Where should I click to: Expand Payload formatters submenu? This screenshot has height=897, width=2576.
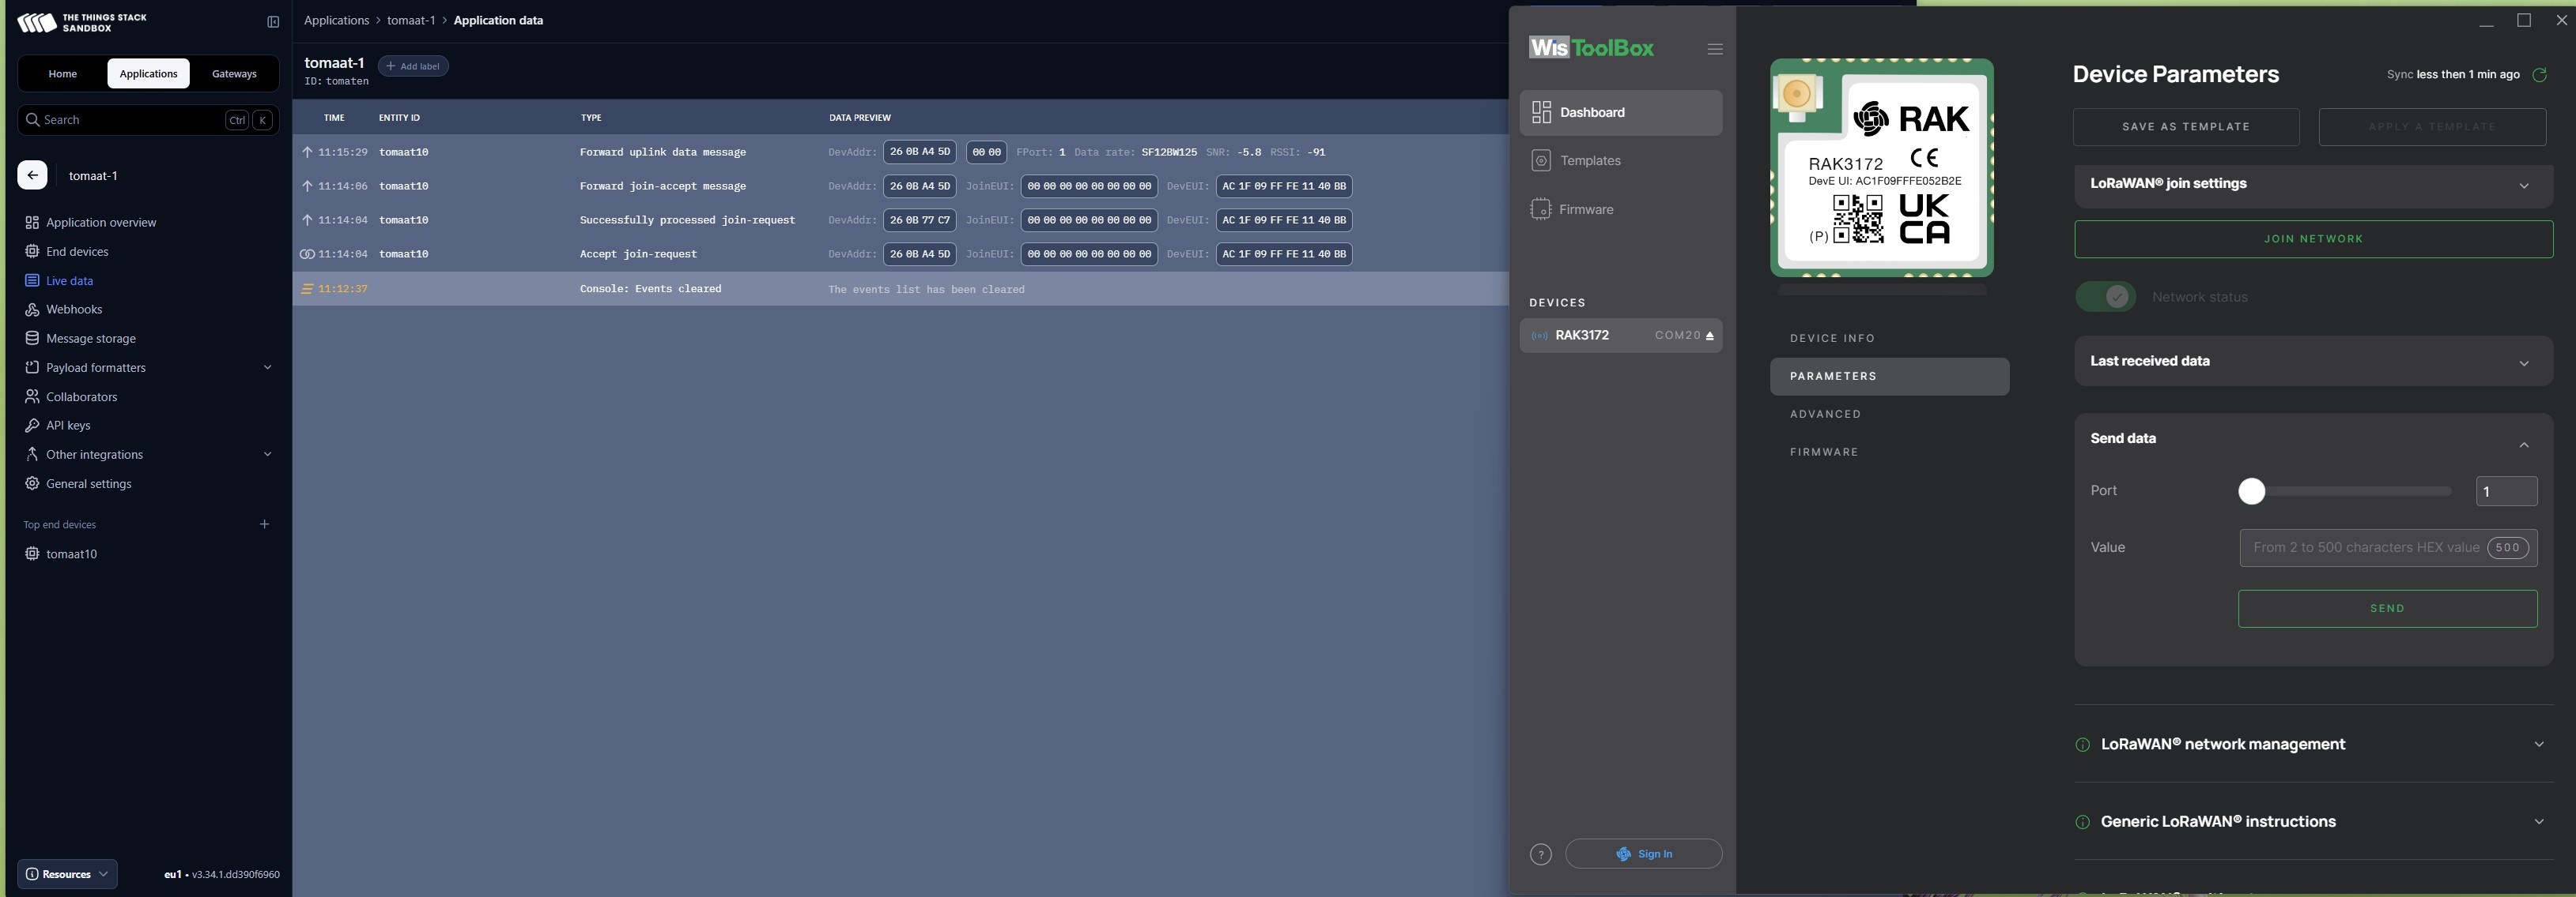tap(267, 368)
